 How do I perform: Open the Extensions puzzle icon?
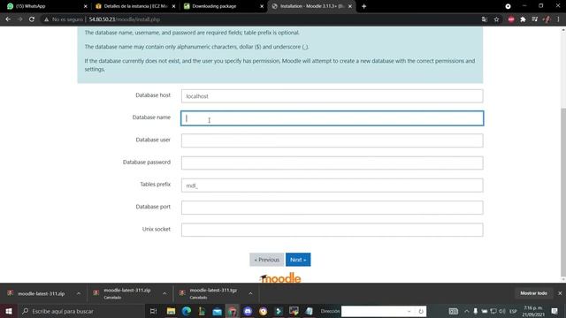pos(523,19)
